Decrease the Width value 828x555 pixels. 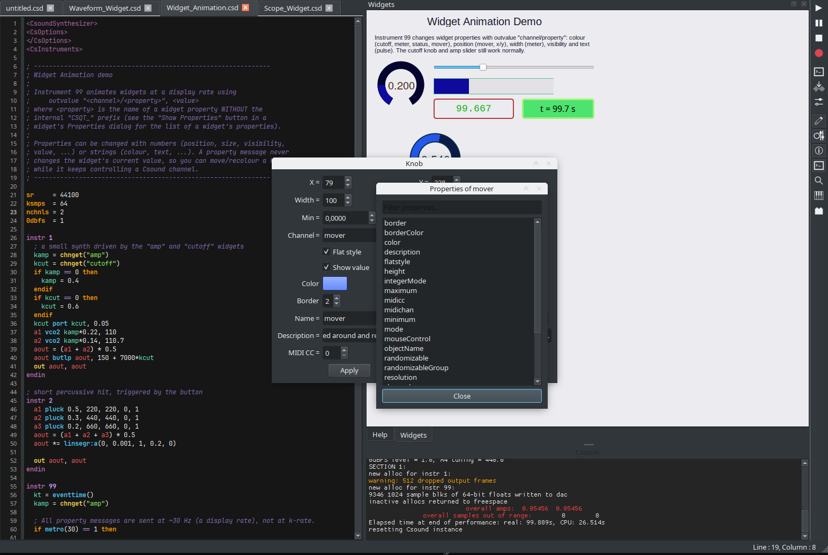[348, 203]
